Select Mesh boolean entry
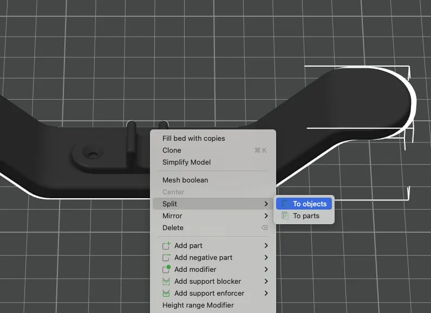The width and height of the screenshot is (431, 313). [213, 180]
